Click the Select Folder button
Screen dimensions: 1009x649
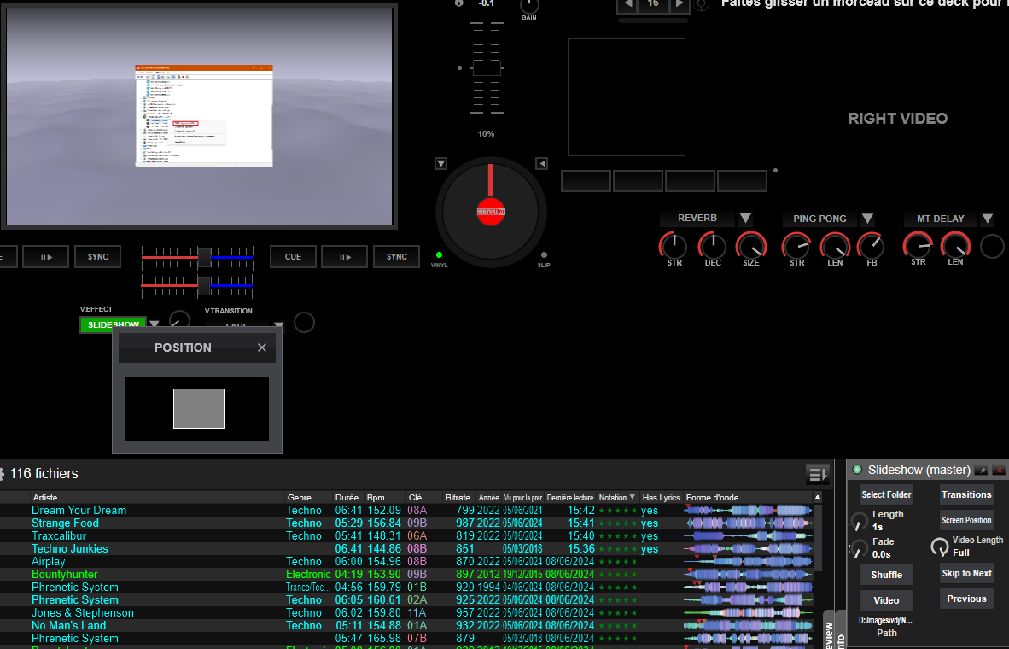point(886,494)
